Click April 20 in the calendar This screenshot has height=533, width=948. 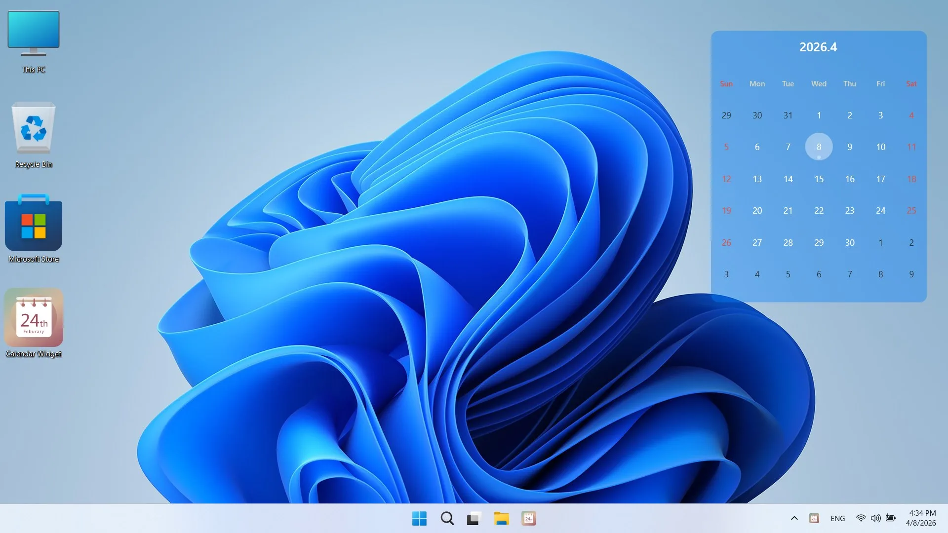point(757,210)
